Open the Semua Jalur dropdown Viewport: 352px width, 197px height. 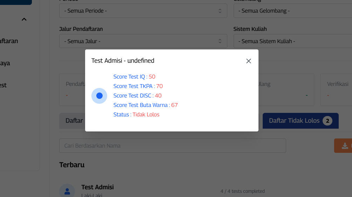point(143,41)
